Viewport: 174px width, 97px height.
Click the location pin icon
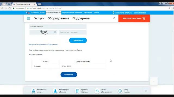[x=113, y=13]
